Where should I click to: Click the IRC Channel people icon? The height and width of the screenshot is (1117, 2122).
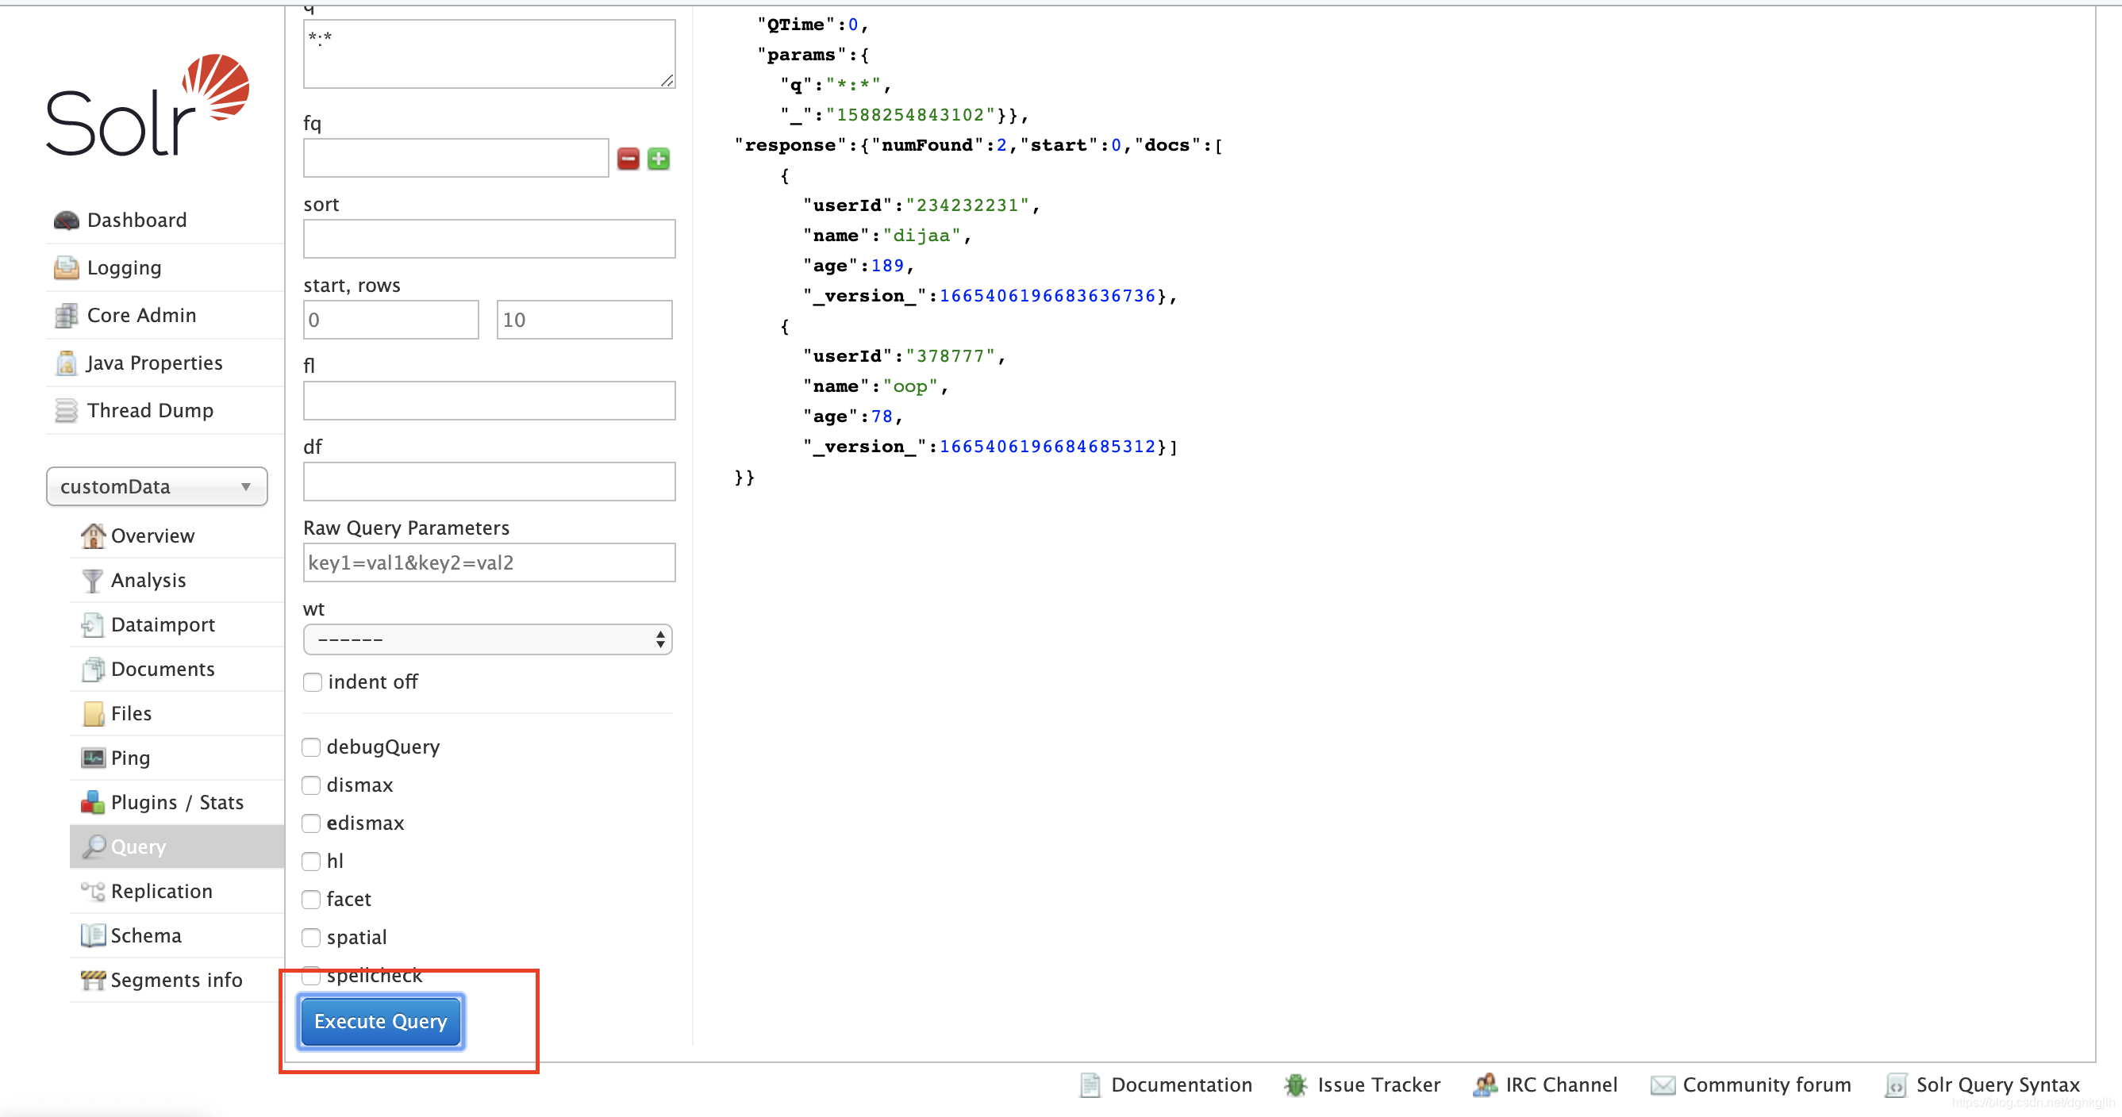tap(1485, 1086)
